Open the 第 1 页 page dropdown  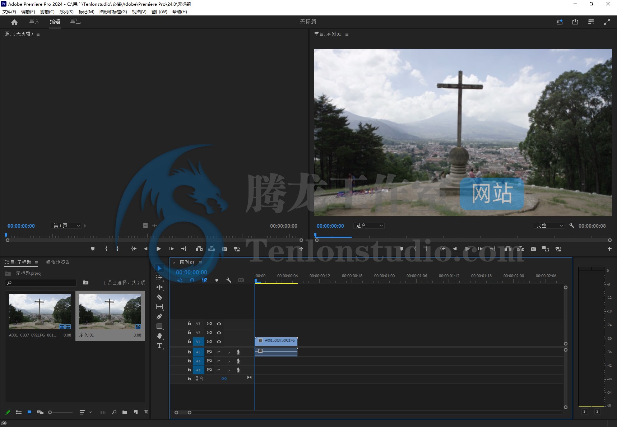click(66, 226)
